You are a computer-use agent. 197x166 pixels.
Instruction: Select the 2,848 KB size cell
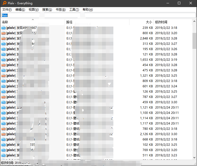click(146, 38)
